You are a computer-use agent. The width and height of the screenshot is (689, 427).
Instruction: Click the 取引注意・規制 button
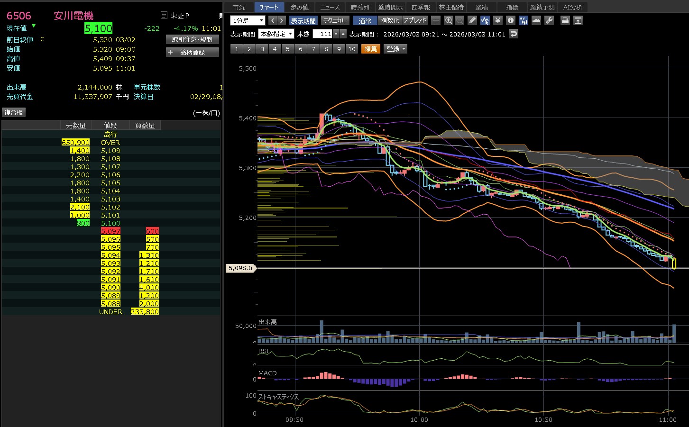pos(192,39)
